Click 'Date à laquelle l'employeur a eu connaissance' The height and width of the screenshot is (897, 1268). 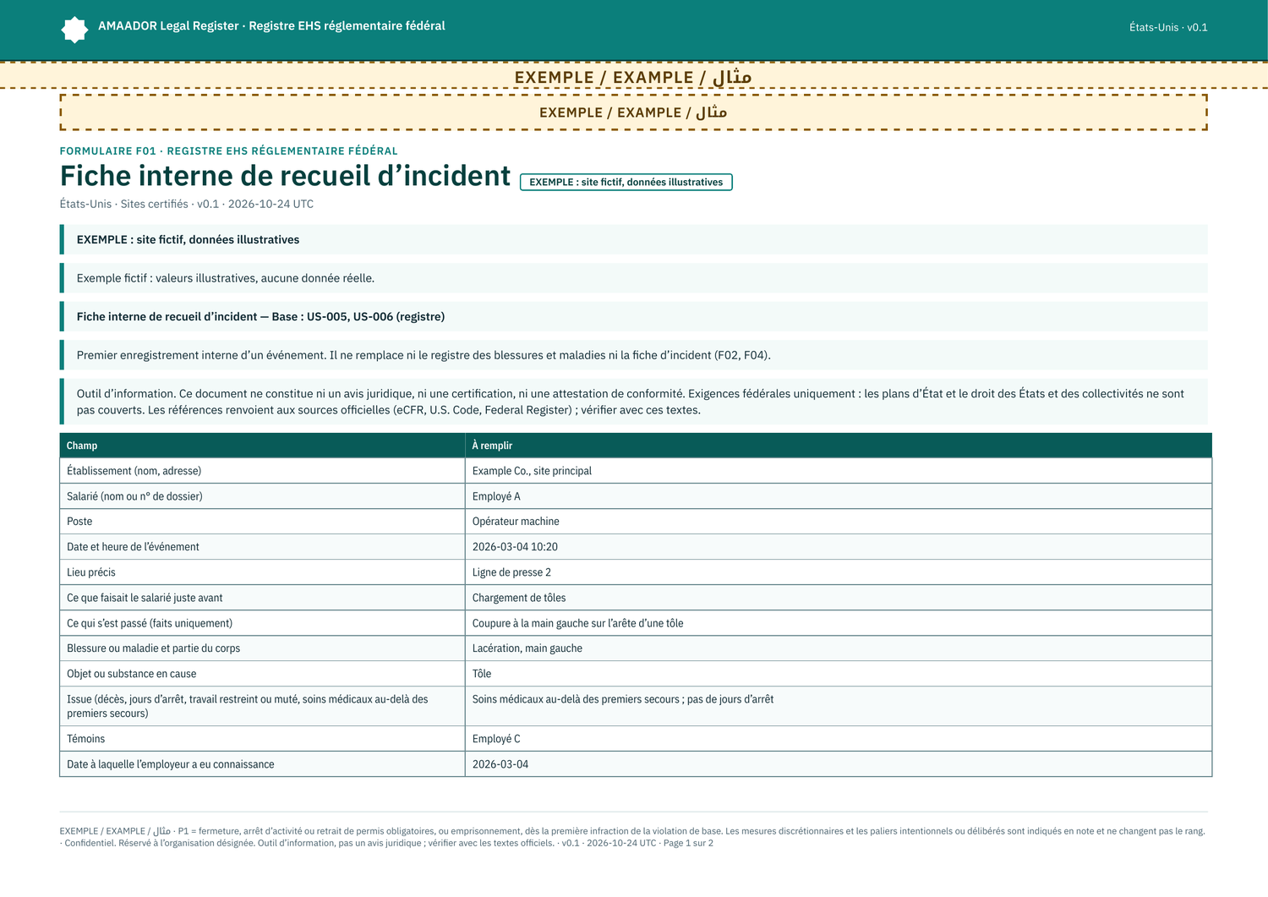(262, 764)
